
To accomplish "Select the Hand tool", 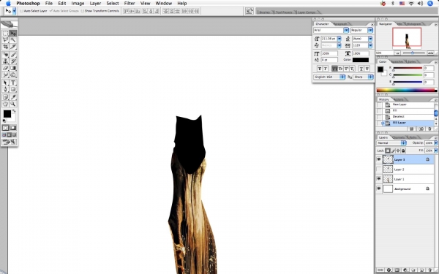I will 5,104.
